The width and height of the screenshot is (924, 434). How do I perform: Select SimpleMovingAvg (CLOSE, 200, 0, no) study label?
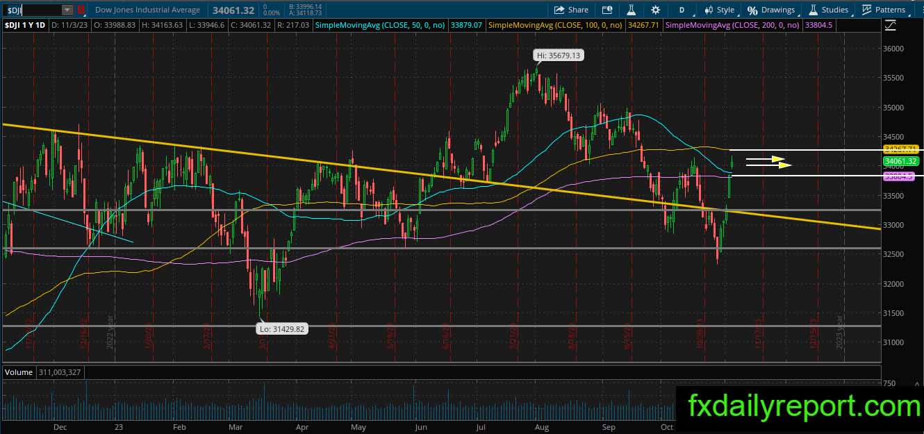coord(732,25)
